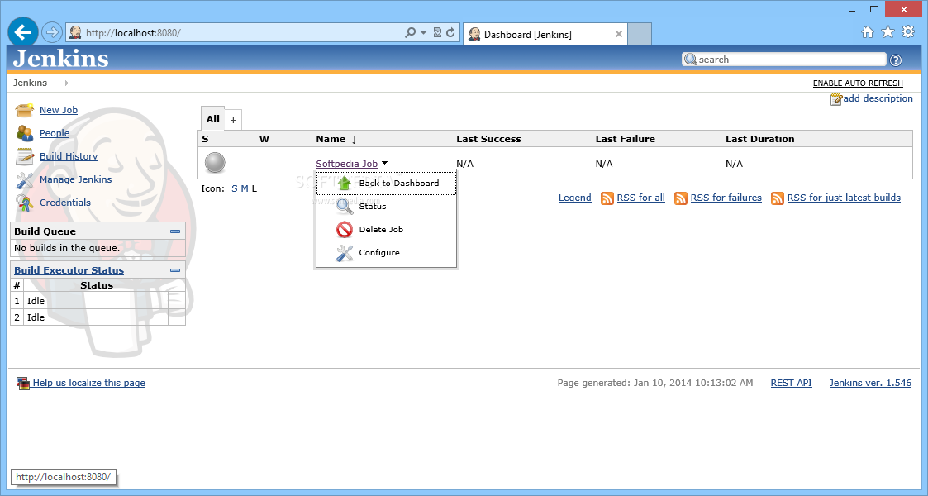
Task: Click the Configure wrench icon in menu
Action: [x=345, y=253]
